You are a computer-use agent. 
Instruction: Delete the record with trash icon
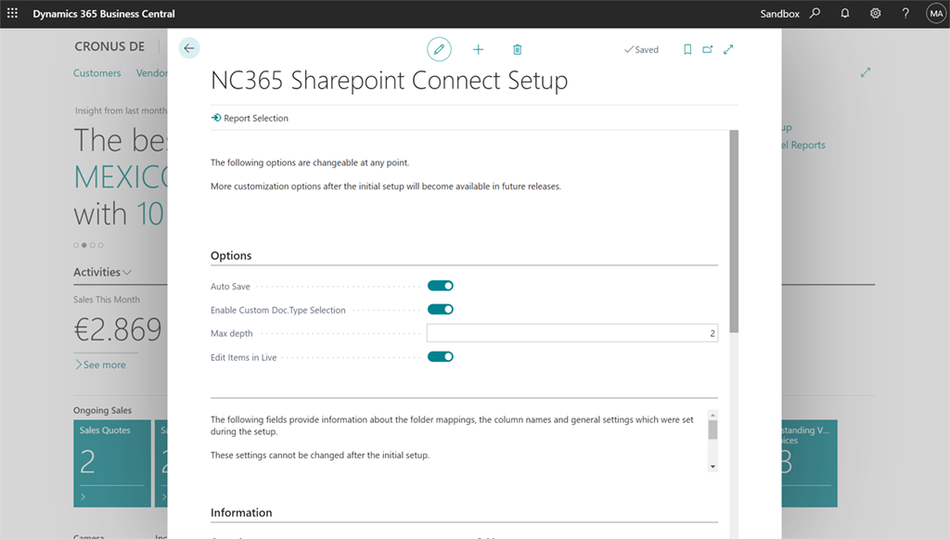tap(517, 50)
